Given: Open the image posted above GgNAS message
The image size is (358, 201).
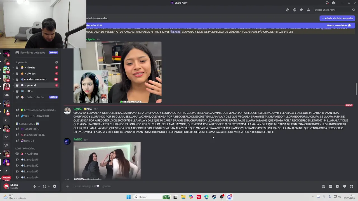Looking at the screenshot, I should click(117, 72).
